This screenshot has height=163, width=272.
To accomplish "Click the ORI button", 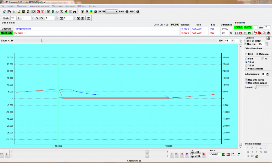I will pos(196,152).
